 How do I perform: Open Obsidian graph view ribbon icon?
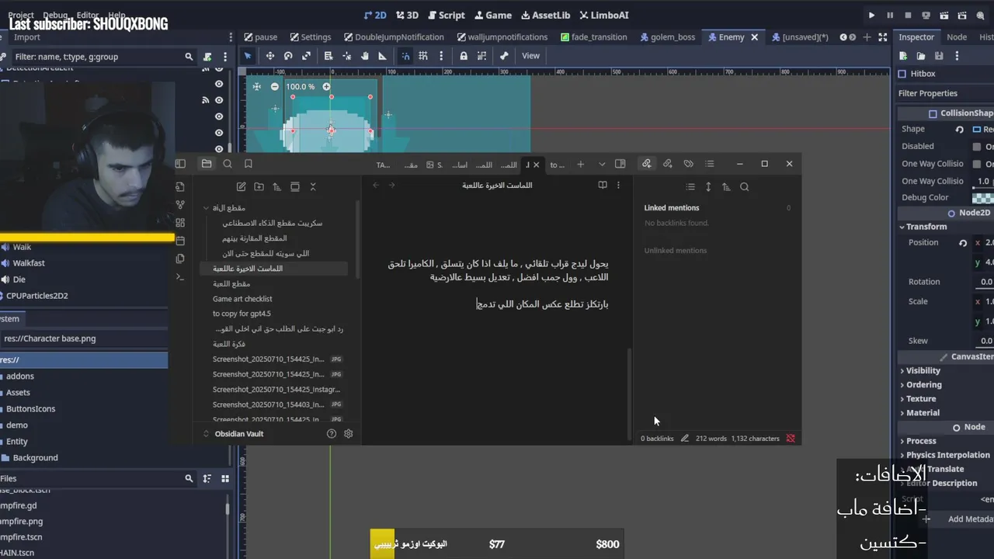point(181,205)
